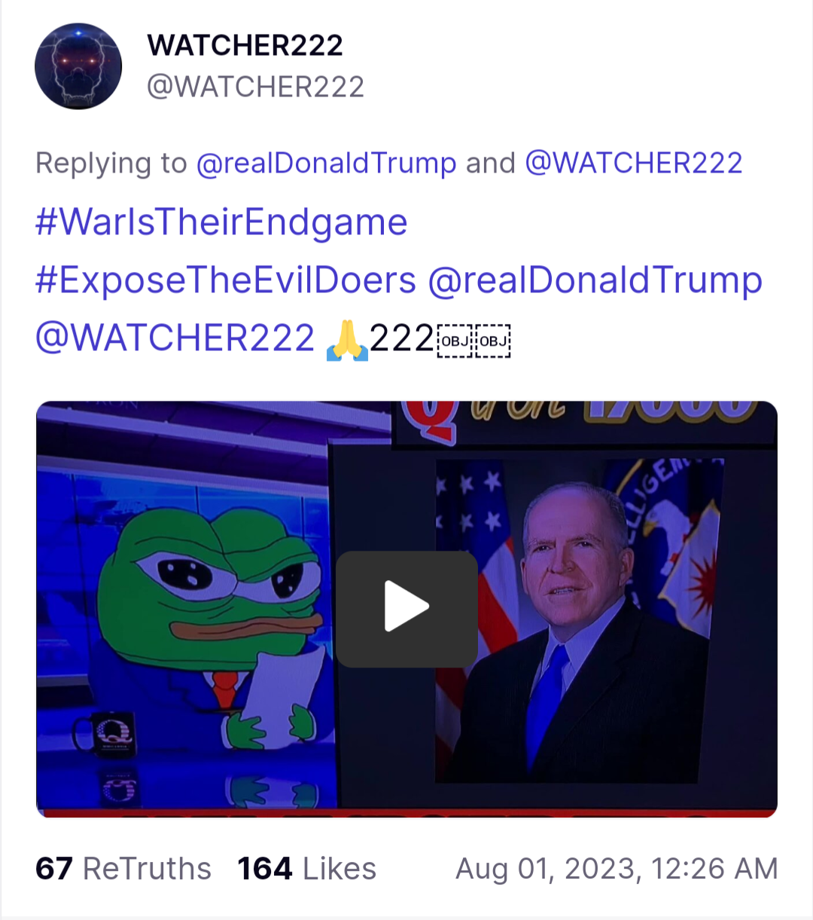This screenshot has width=813, height=920.
Task: View the 164 Likes list
Action: tap(306, 869)
